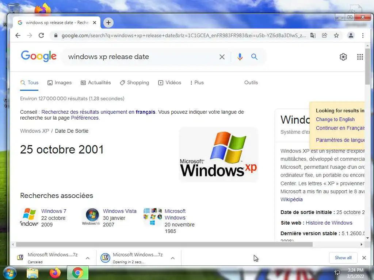Image resolution: width=374 pixels, height=280 pixels.
Task: Click the Microsoft Windows logos thumbnail
Action: (153, 217)
